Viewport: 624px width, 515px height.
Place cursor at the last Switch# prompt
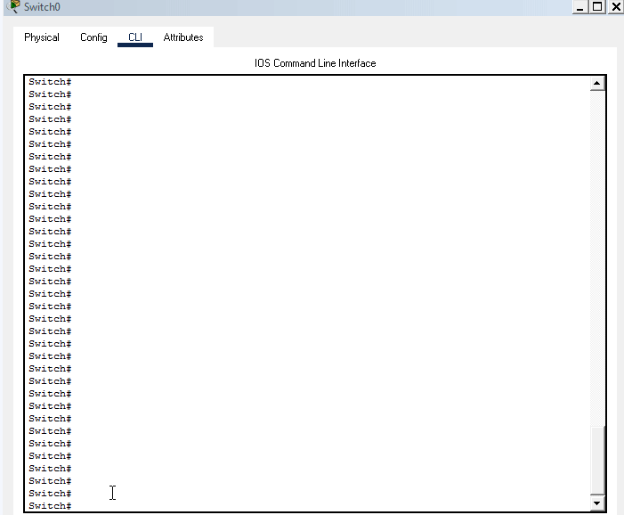coord(51,506)
